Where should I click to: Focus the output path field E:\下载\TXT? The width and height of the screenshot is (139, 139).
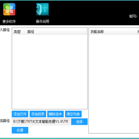[41, 122]
